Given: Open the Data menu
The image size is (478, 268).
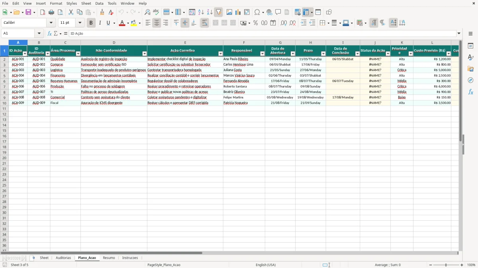Looking at the screenshot, I should (99, 3).
